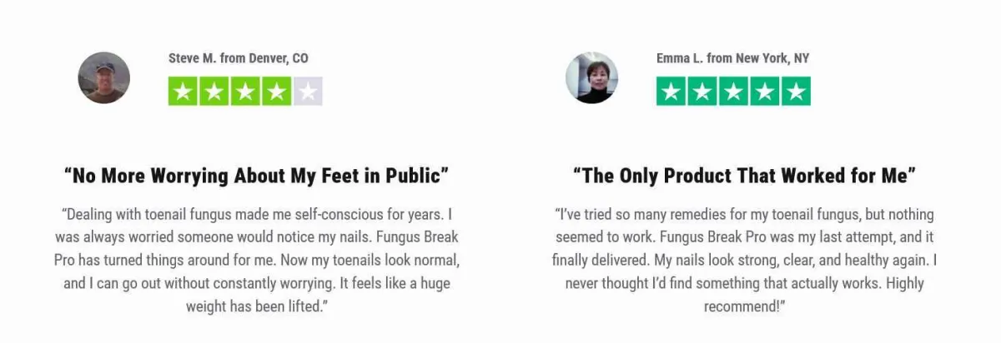The image size is (1001, 343).
Task: Click the second star in Steve's rating
Action: pos(214,92)
